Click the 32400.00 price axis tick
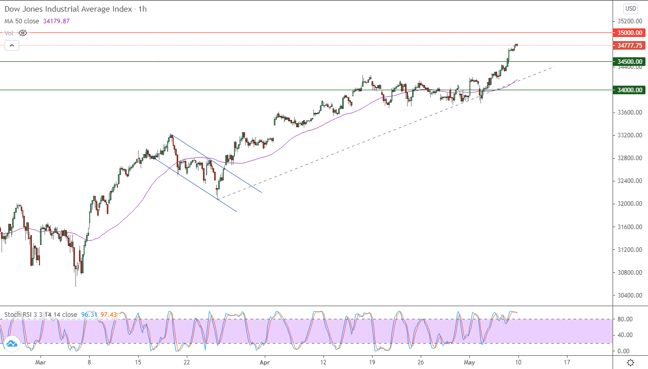The image size is (648, 369). coord(629,181)
